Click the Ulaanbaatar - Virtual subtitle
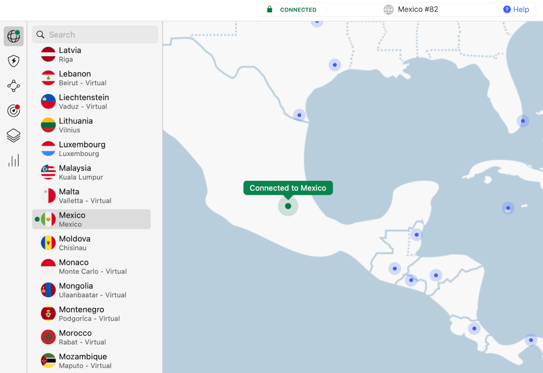This screenshot has height=373, width=543. pos(92,295)
